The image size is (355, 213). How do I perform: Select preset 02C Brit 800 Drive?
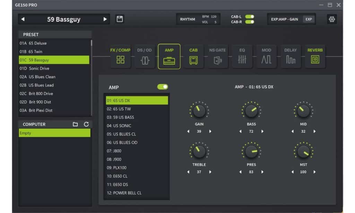54,94
